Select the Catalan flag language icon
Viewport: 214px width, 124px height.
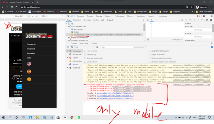coord(29,79)
